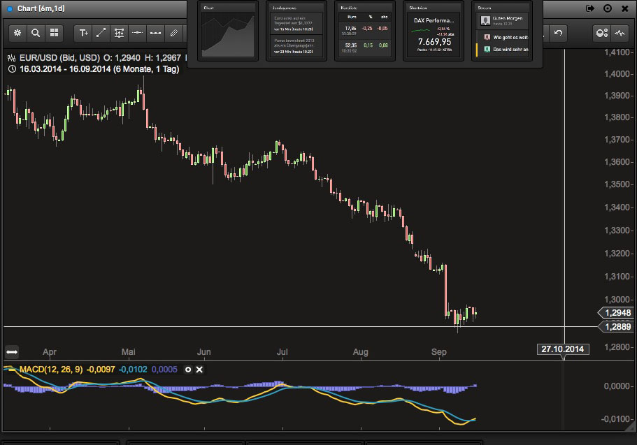Click the detach window arrow icon
The height and width of the screenshot is (445, 637).
[x=590, y=8]
